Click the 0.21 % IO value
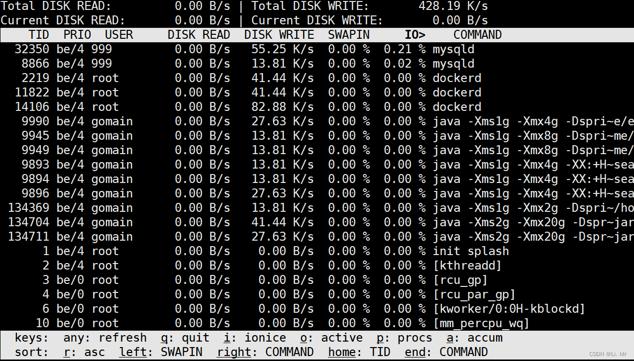 point(405,49)
